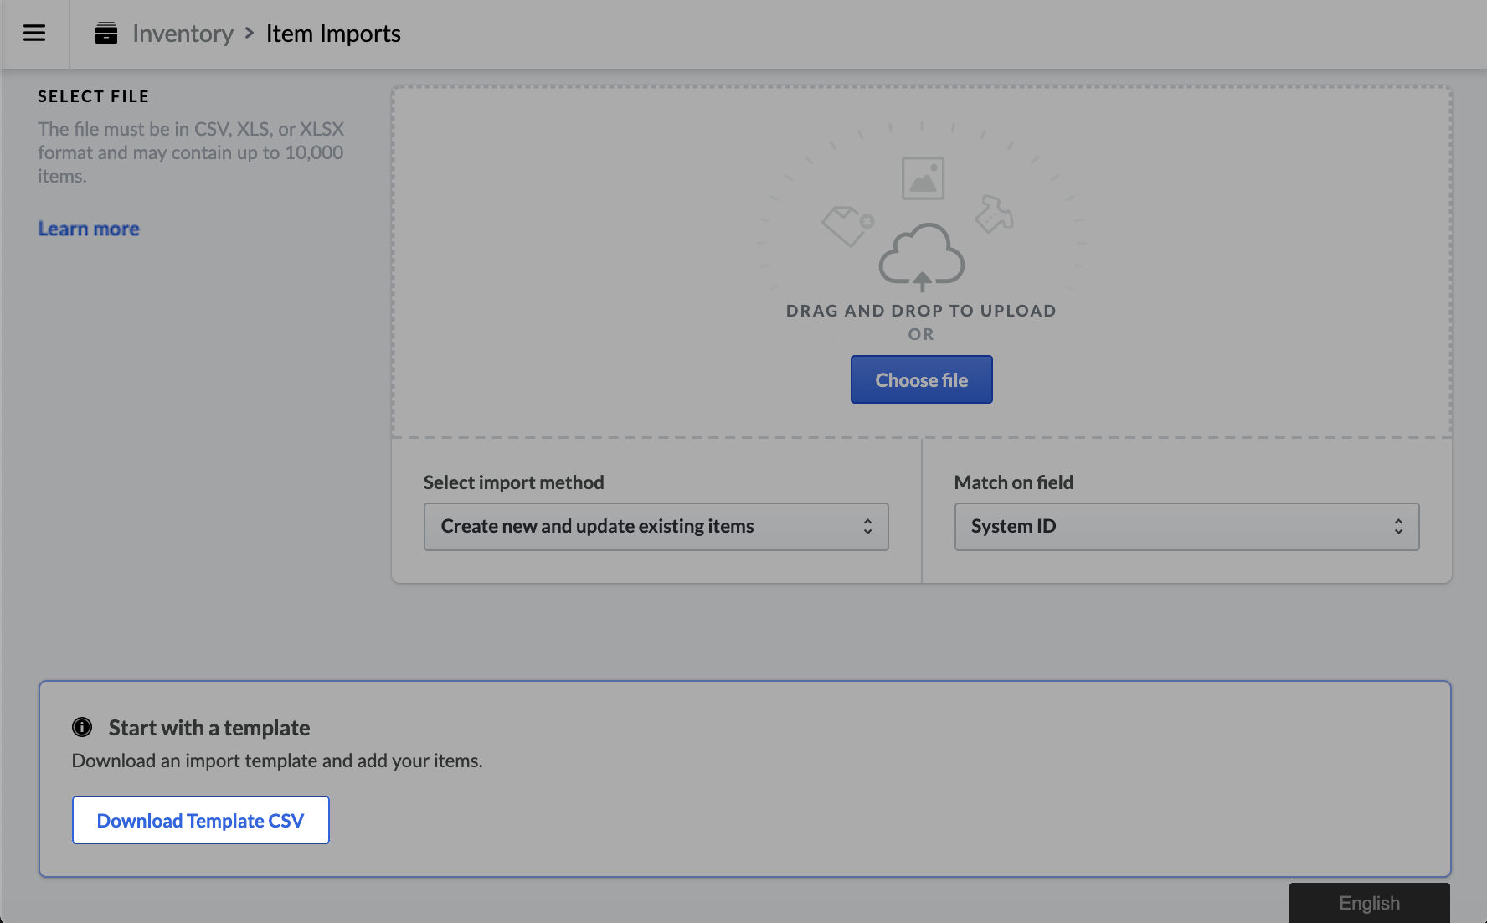Click the Download an import template description
This screenshot has width=1487, height=923.
[x=277, y=761]
